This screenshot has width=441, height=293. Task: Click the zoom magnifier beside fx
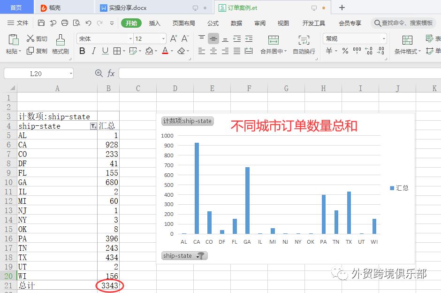click(99, 73)
